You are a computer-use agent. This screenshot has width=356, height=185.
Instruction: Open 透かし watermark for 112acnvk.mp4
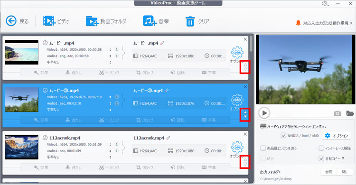73,167
